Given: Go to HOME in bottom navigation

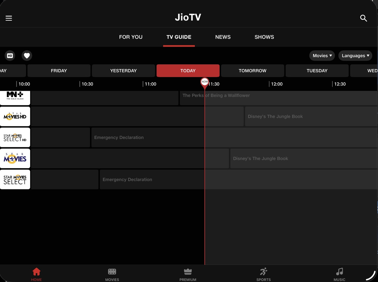Looking at the screenshot, I should click(36, 274).
